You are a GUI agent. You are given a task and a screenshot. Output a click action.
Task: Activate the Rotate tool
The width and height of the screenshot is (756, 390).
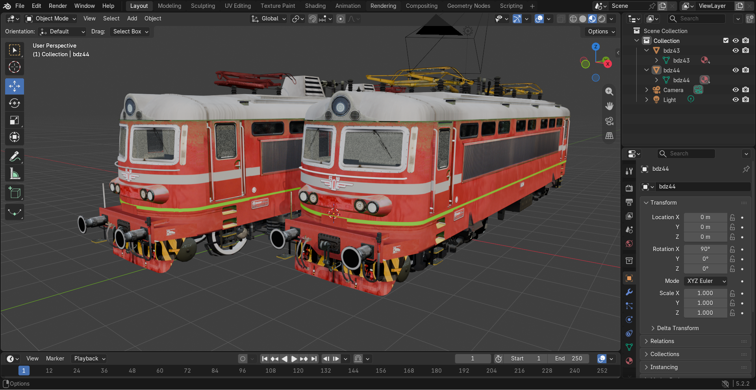pos(15,103)
